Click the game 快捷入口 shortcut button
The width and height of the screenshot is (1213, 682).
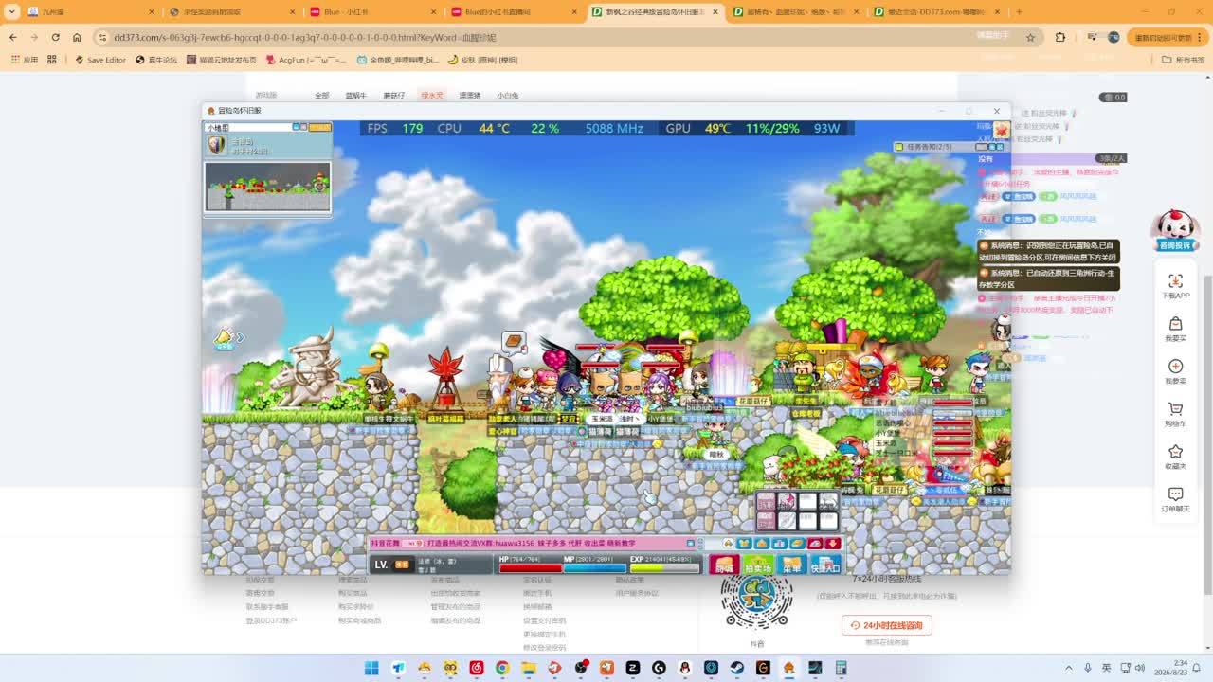tap(825, 565)
